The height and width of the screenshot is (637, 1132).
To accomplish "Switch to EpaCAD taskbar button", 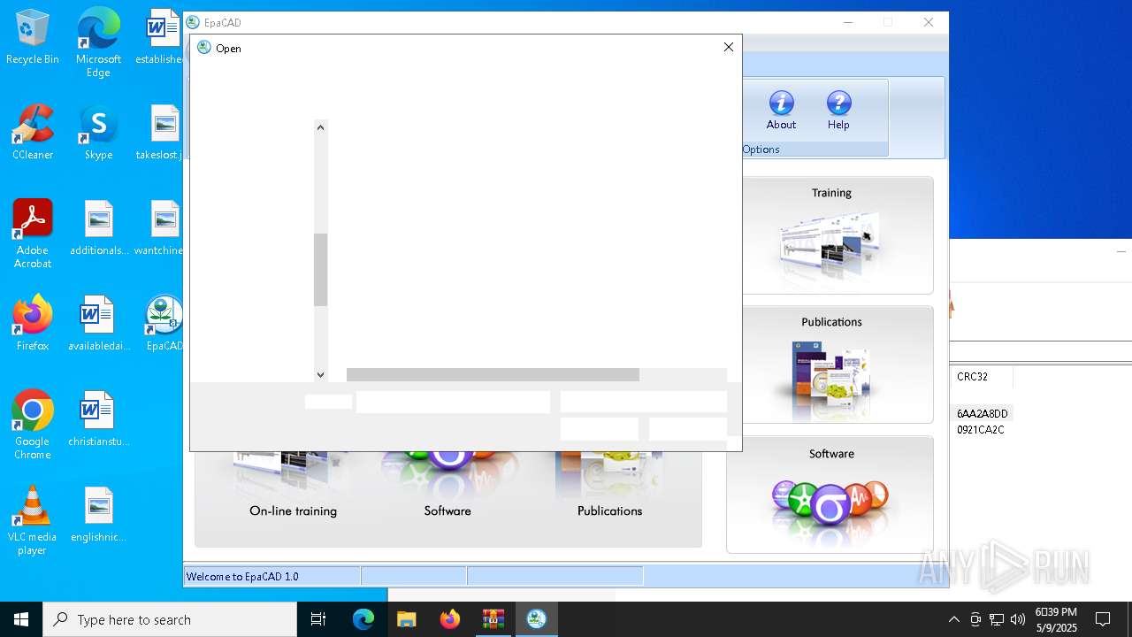I will click(536, 619).
